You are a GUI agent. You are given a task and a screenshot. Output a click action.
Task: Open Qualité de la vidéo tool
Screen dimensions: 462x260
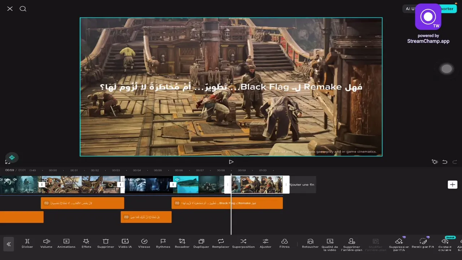coord(330,245)
